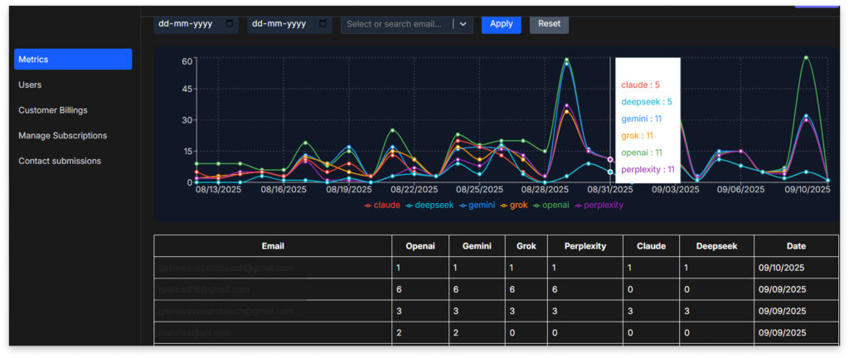Screen dimensions: 849x358
Task: Click the gemini legend marker
Action: pyautogui.click(x=463, y=205)
